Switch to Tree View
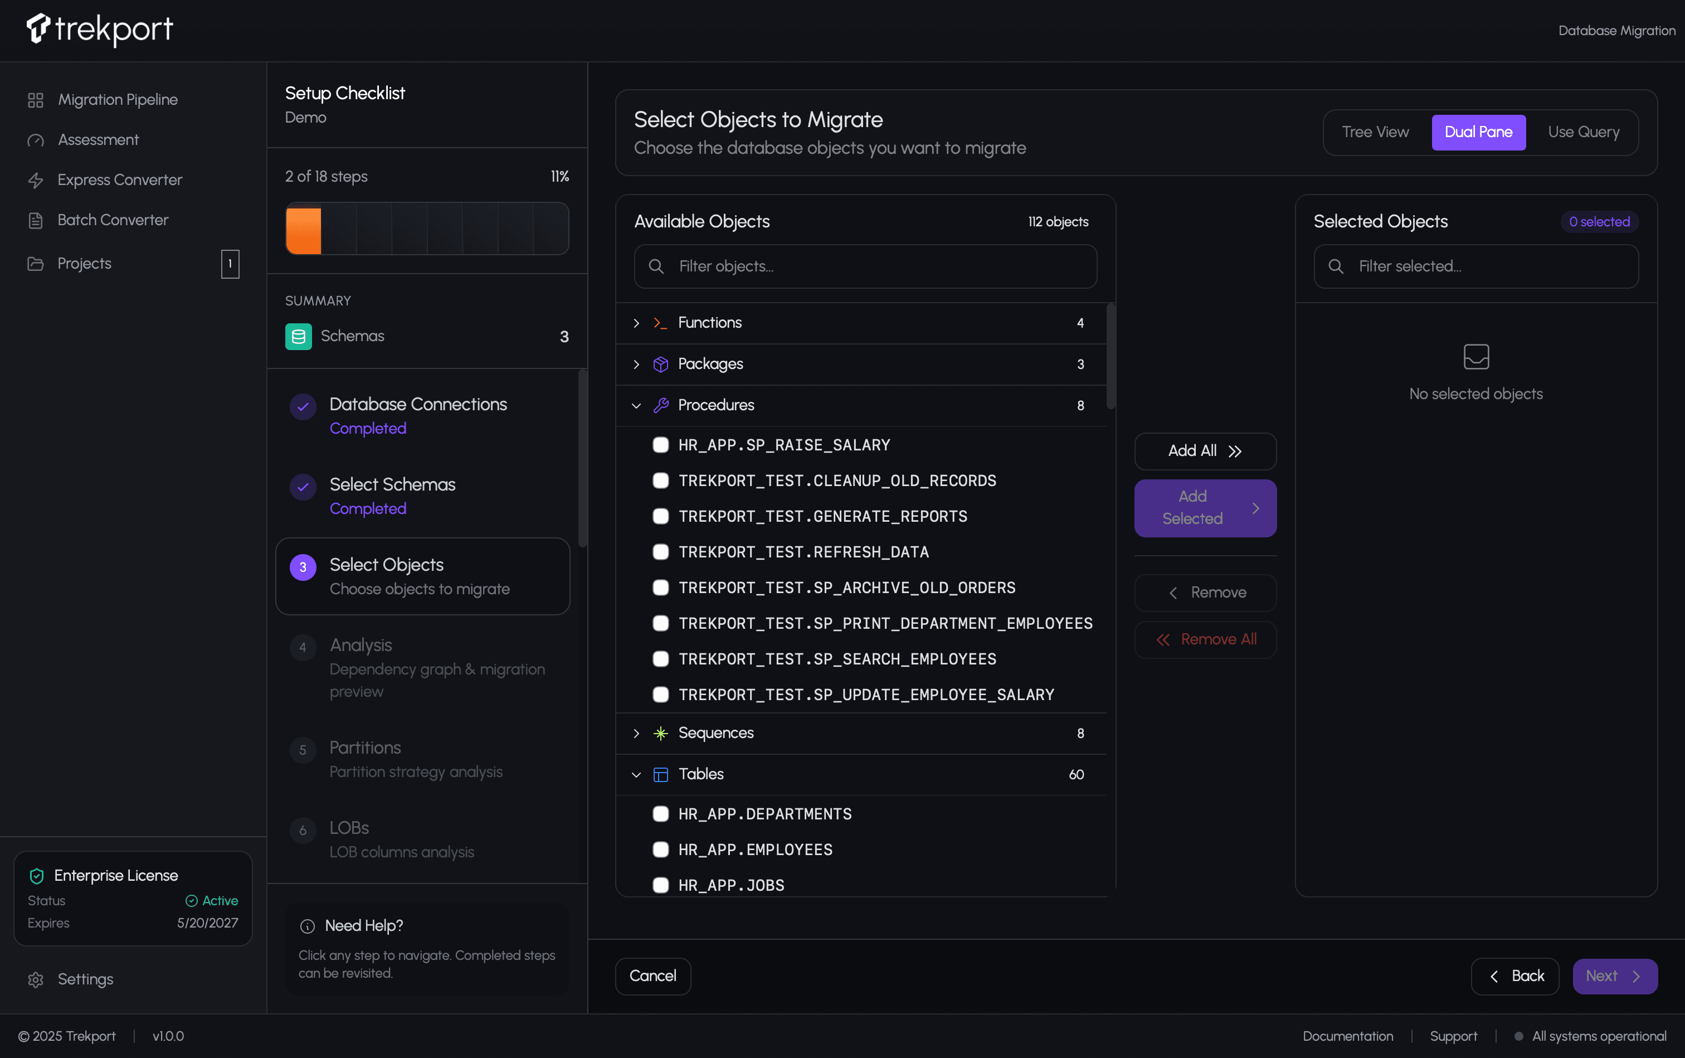The width and height of the screenshot is (1685, 1058). point(1375,132)
